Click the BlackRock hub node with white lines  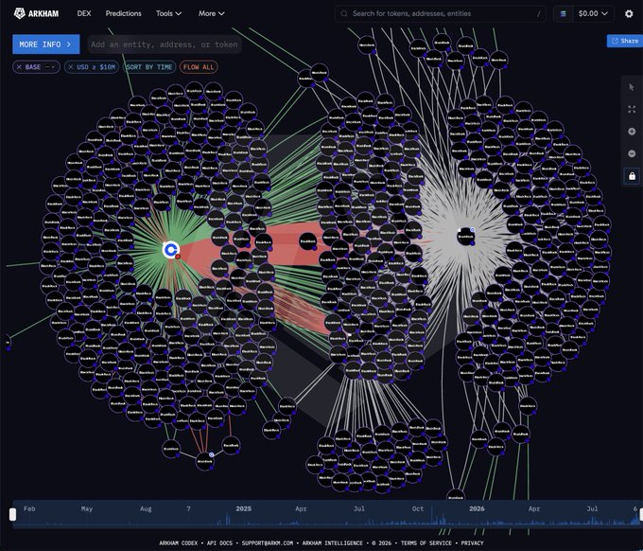click(465, 237)
